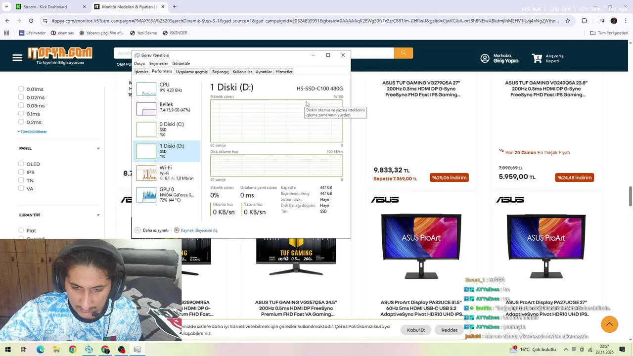This screenshot has width=633, height=356.
Task: Collapse the PANEL filter section
Action: tap(98, 148)
